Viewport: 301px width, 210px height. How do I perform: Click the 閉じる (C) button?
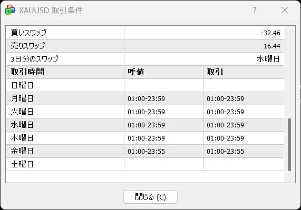(x=150, y=197)
